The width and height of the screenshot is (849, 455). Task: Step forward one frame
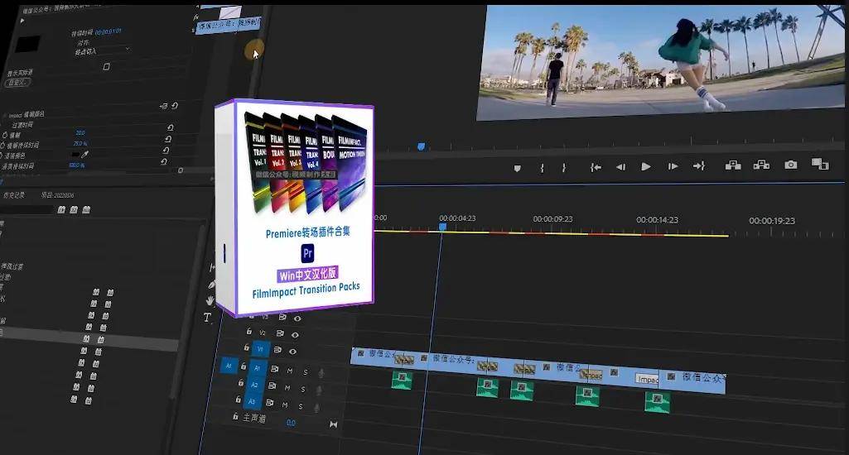(673, 166)
